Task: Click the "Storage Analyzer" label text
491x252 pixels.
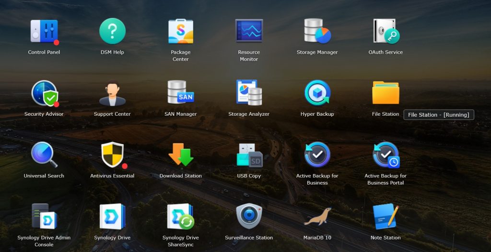Action: (249, 114)
